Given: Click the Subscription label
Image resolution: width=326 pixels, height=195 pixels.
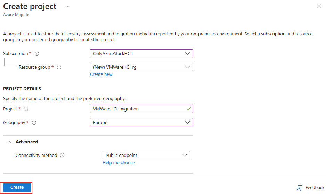Looking at the screenshot, I should click(x=15, y=53).
